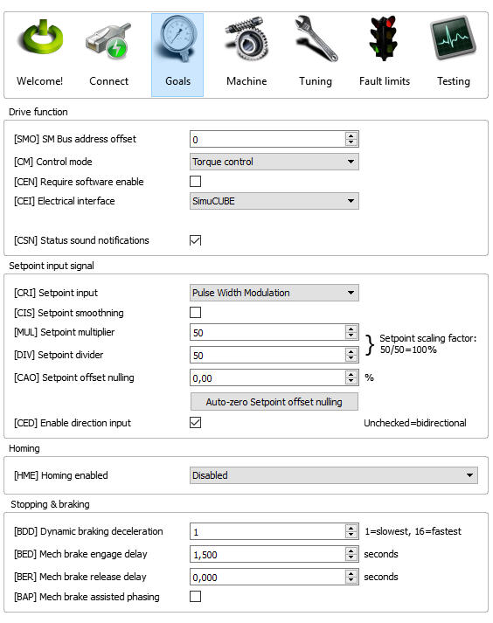Uncheck CSN Status sound notifications
The width and height of the screenshot is (493, 623).
tap(195, 240)
